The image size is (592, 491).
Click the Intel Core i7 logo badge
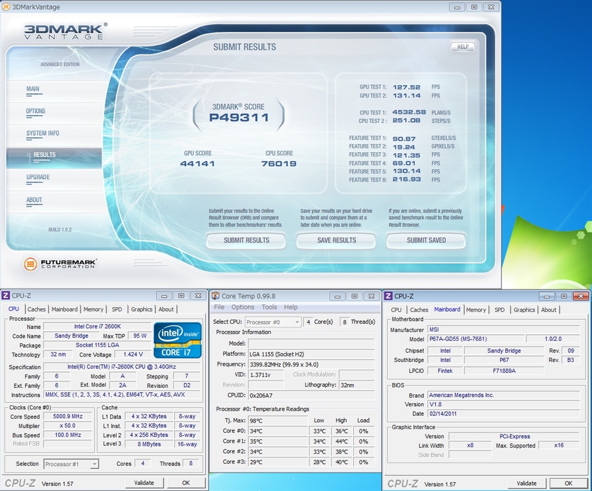pos(177,340)
